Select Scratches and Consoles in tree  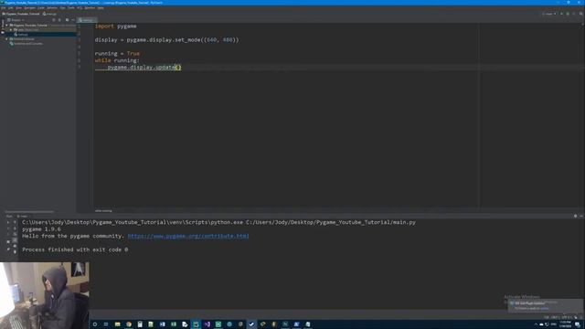click(26, 44)
